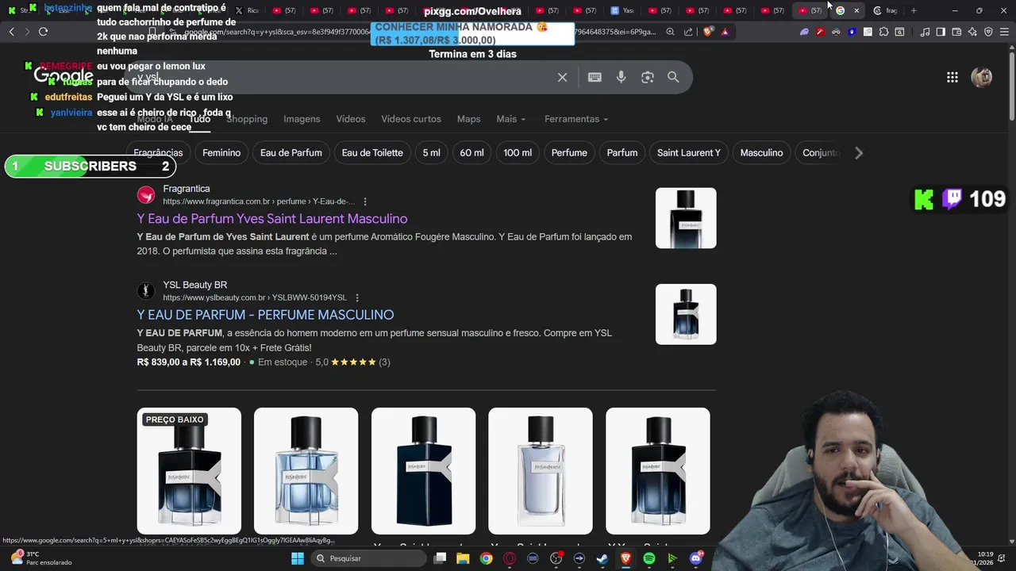Click Fragrantica result perfume thumbnail
Viewport: 1016px width, 571px height.
[686, 218]
